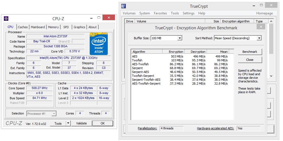Open the System menu in TrueCrypt
The image size is (283, 141).
(x=145, y=13)
